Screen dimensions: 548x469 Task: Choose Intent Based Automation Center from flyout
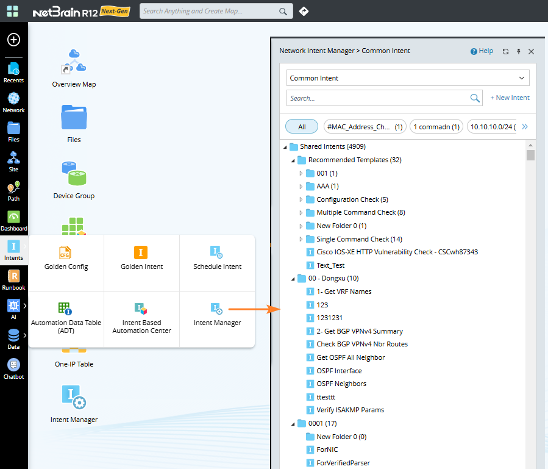click(x=141, y=318)
